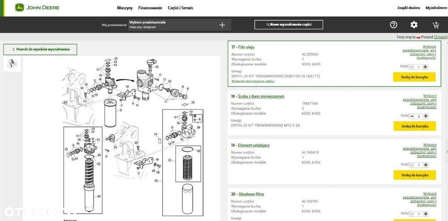Click the John Deere logo
This screenshot has height=221, width=448.
pyautogui.click(x=37, y=8)
